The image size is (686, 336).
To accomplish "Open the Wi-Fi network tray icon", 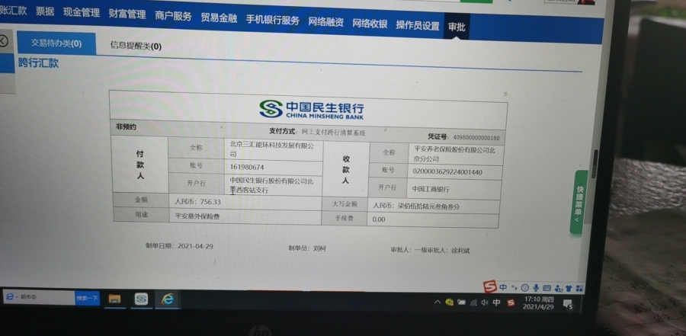I will tap(473, 302).
